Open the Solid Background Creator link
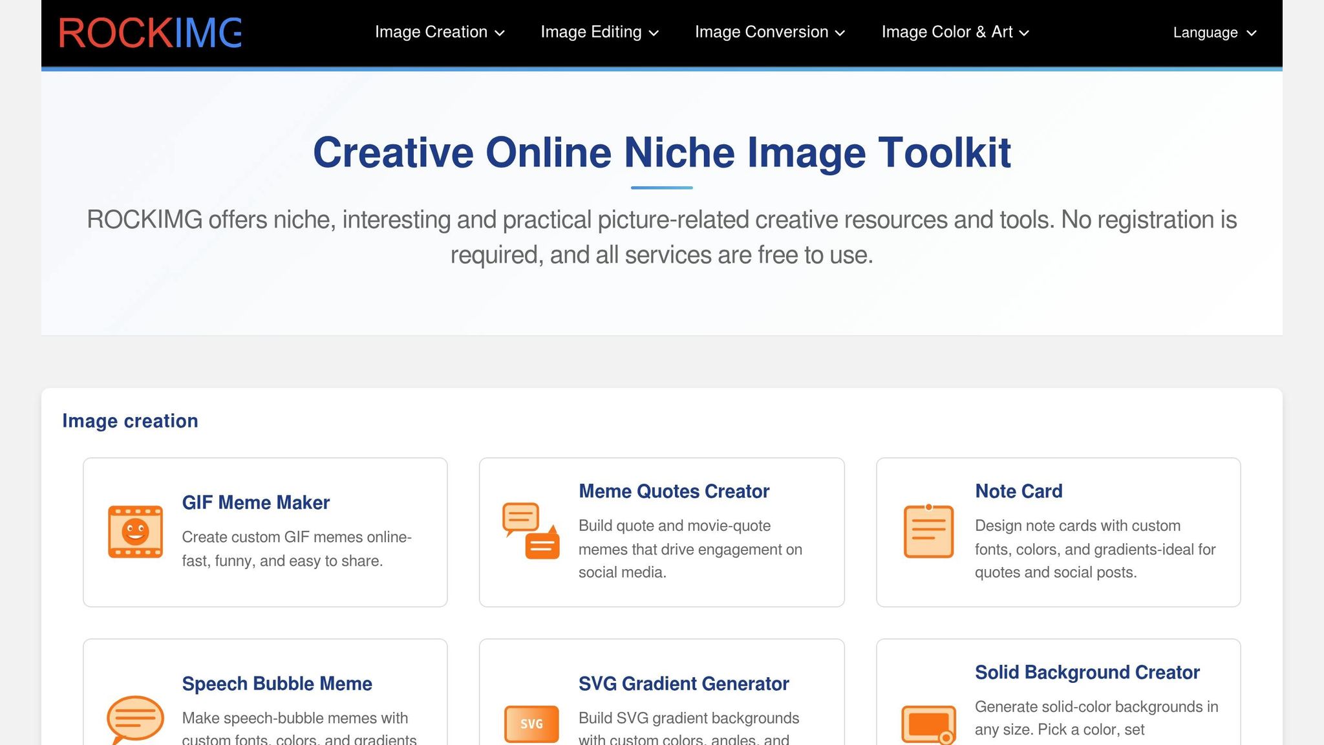Screen dimensions: 1324x745 tap(1087, 673)
